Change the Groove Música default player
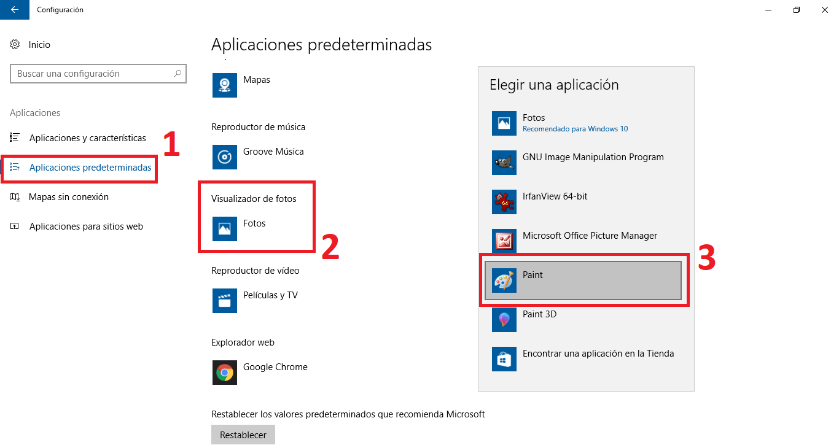The width and height of the screenshot is (839, 445). click(273, 152)
